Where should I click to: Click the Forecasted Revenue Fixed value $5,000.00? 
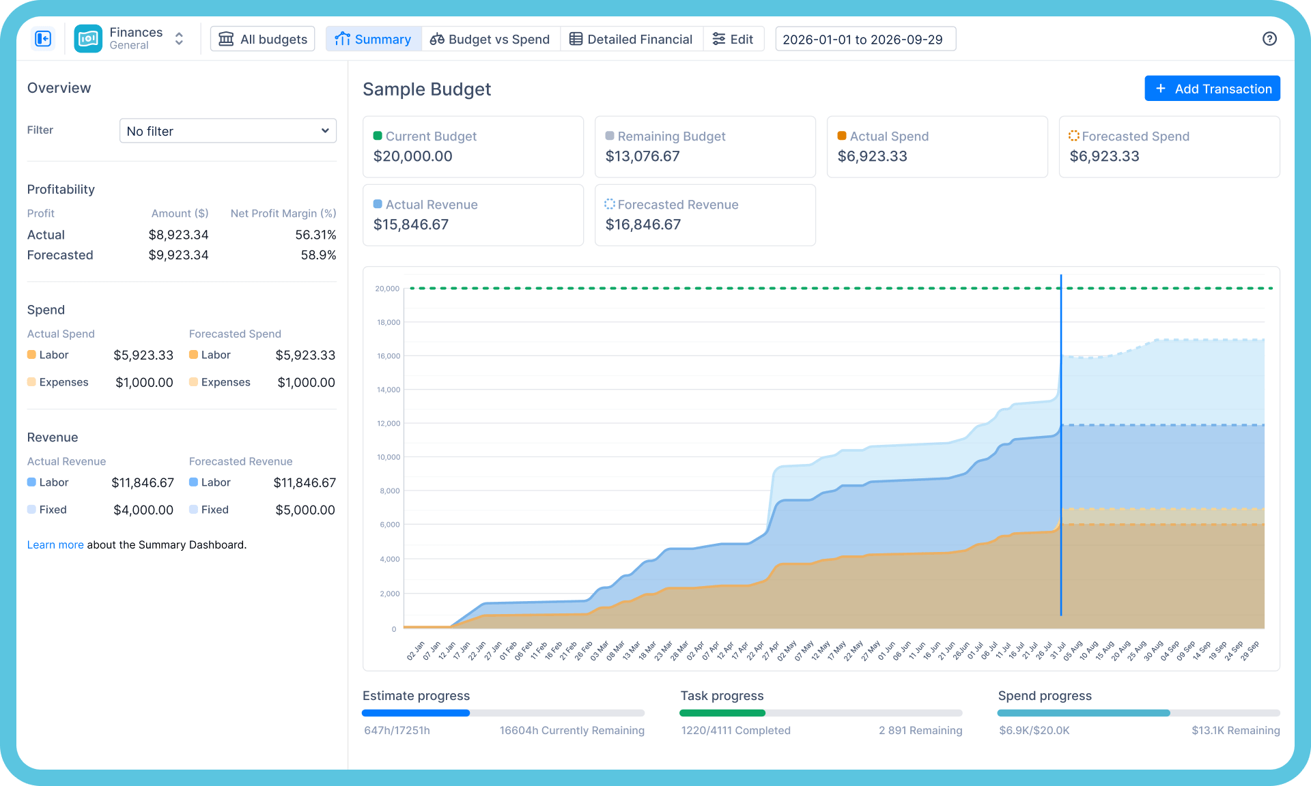305,510
